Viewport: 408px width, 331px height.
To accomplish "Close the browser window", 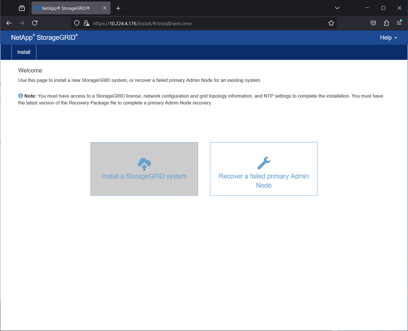I will click(x=399, y=8).
